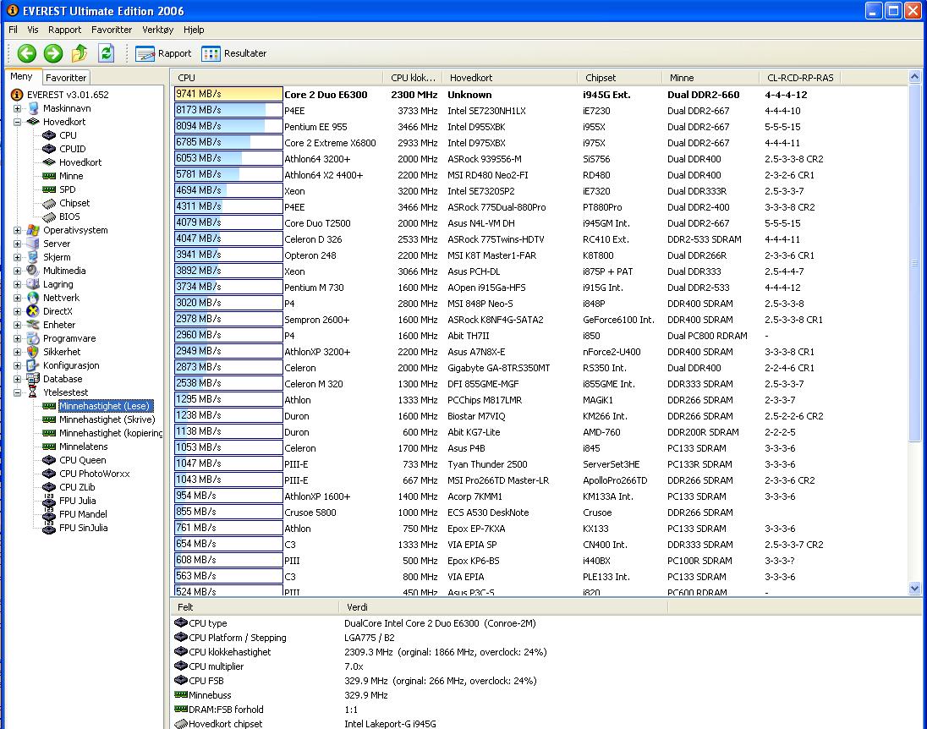
Task: Expand the Skjerm tree node
Action: tap(17, 257)
